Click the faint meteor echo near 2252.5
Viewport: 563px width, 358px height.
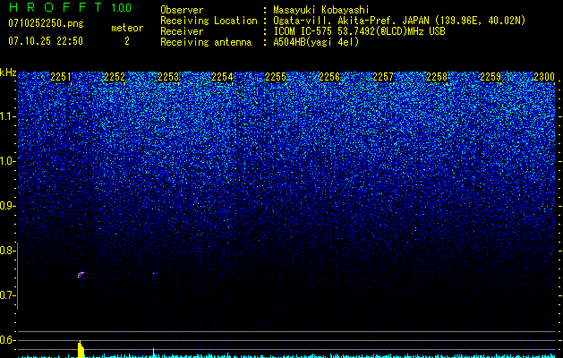(x=154, y=274)
